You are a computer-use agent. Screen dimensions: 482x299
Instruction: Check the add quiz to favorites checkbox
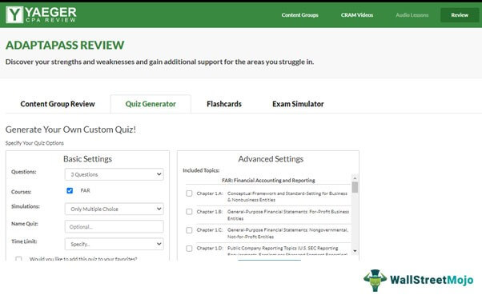point(18,259)
